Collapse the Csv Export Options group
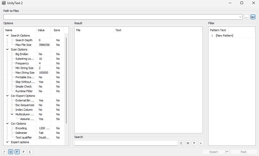Screen dimensions: 259x156 [x=7, y=96]
